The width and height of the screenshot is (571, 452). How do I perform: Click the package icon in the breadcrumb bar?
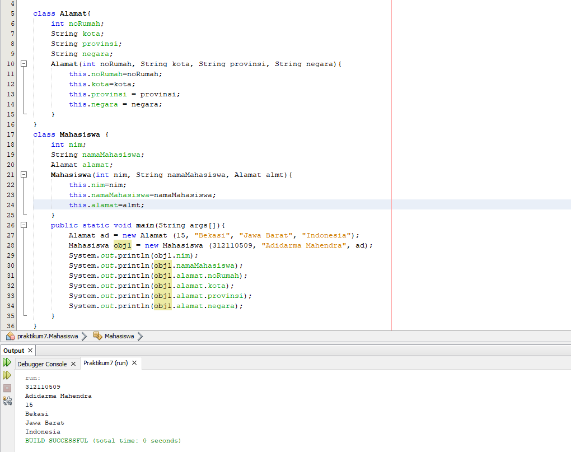[10, 337]
